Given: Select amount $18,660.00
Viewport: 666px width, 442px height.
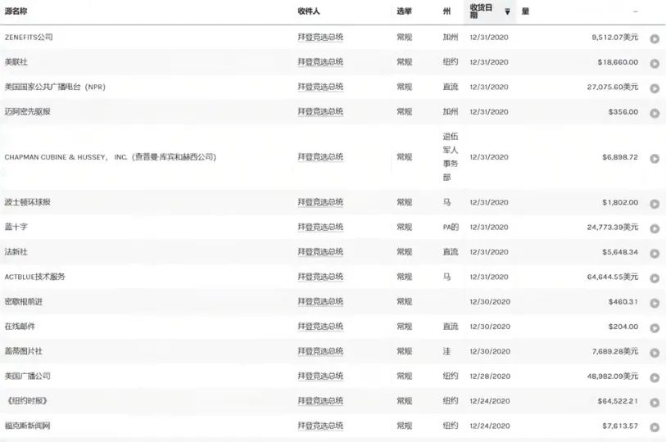Looking at the screenshot, I should click(x=618, y=62).
